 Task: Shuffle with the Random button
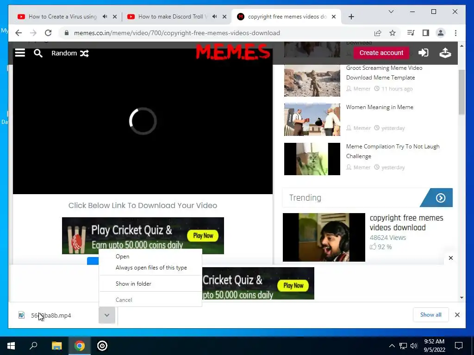pyautogui.click(x=70, y=54)
